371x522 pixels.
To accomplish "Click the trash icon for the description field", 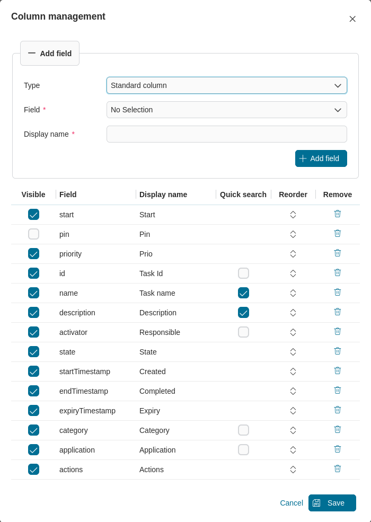I will [x=338, y=312].
